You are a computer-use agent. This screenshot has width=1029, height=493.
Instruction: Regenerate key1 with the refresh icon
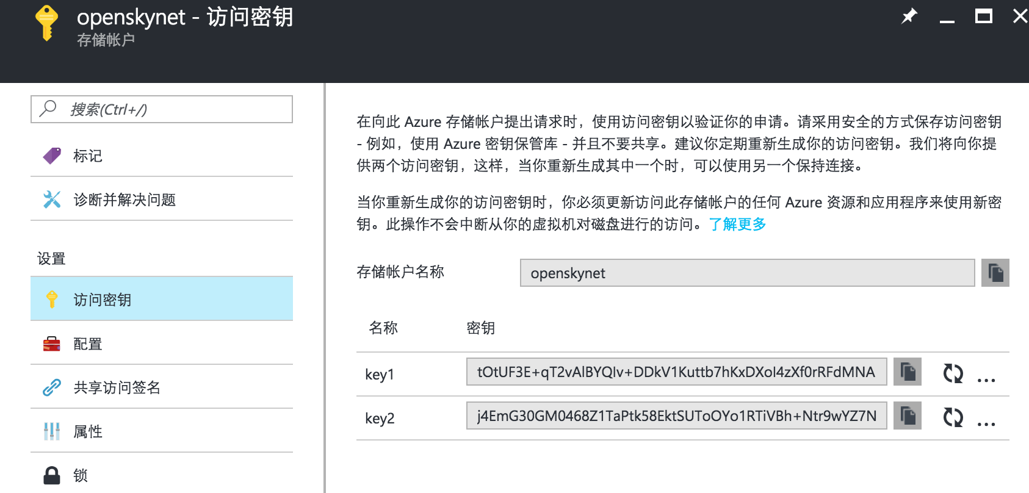(953, 373)
